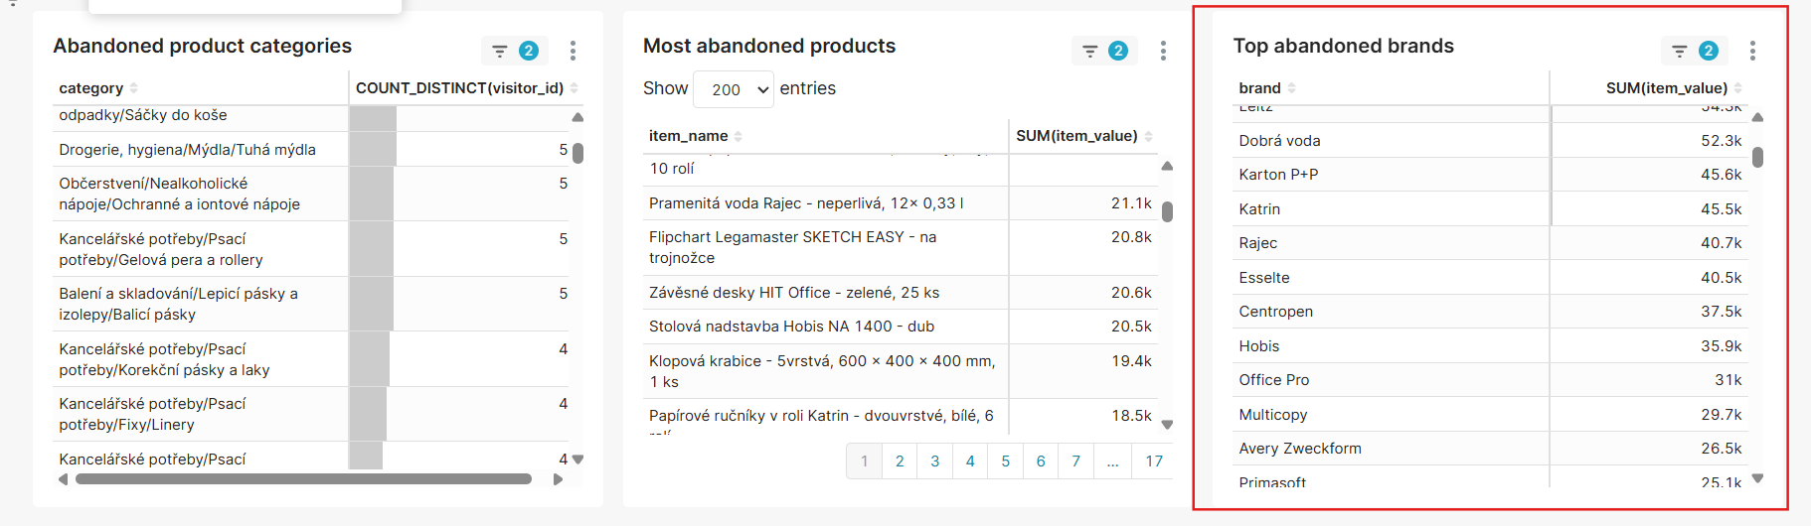Go to page 2 of products
Screen dimensions: 1811x526
pos(900,460)
